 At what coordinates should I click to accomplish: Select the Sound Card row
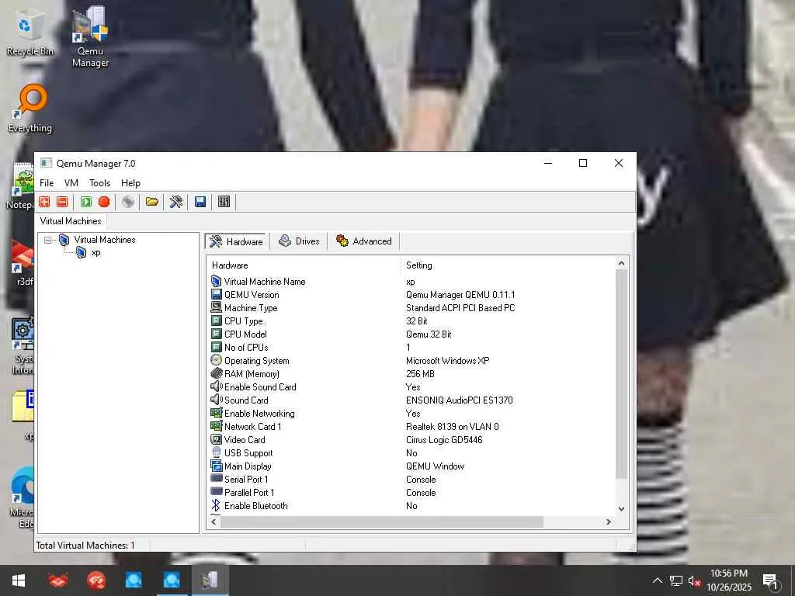(411, 400)
